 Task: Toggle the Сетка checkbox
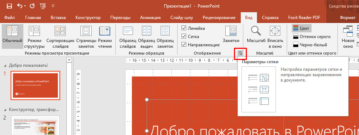tap(184, 36)
